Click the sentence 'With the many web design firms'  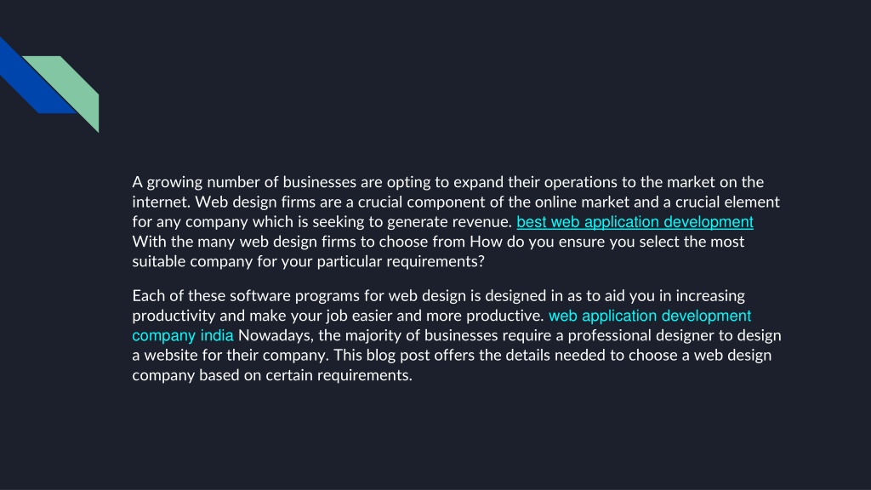(x=300, y=242)
